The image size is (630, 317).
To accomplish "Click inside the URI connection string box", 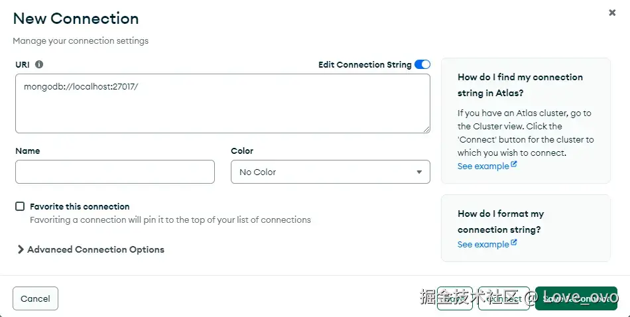I will 222,103.
